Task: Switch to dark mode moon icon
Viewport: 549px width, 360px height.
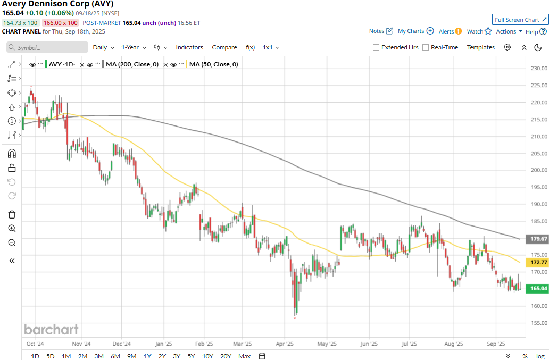Action: [x=538, y=47]
